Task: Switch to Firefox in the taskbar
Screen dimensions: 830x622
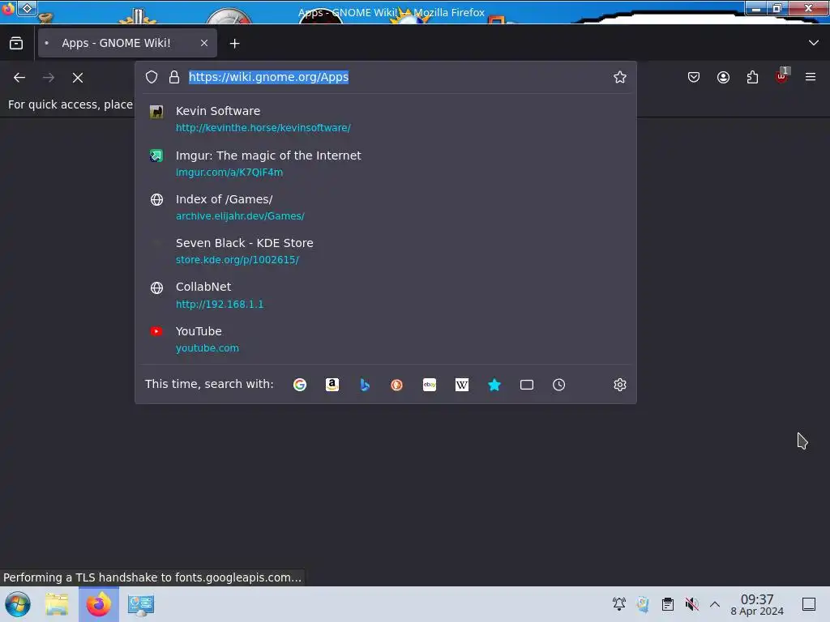Action: [99, 604]
